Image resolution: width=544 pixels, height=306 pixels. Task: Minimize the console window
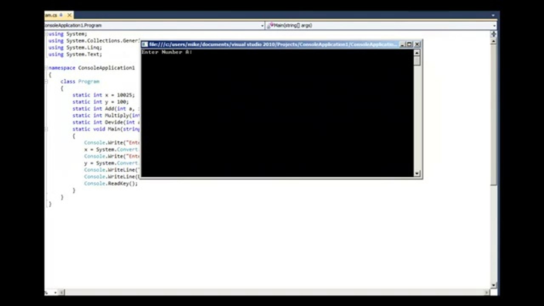[x=402, y=44]
